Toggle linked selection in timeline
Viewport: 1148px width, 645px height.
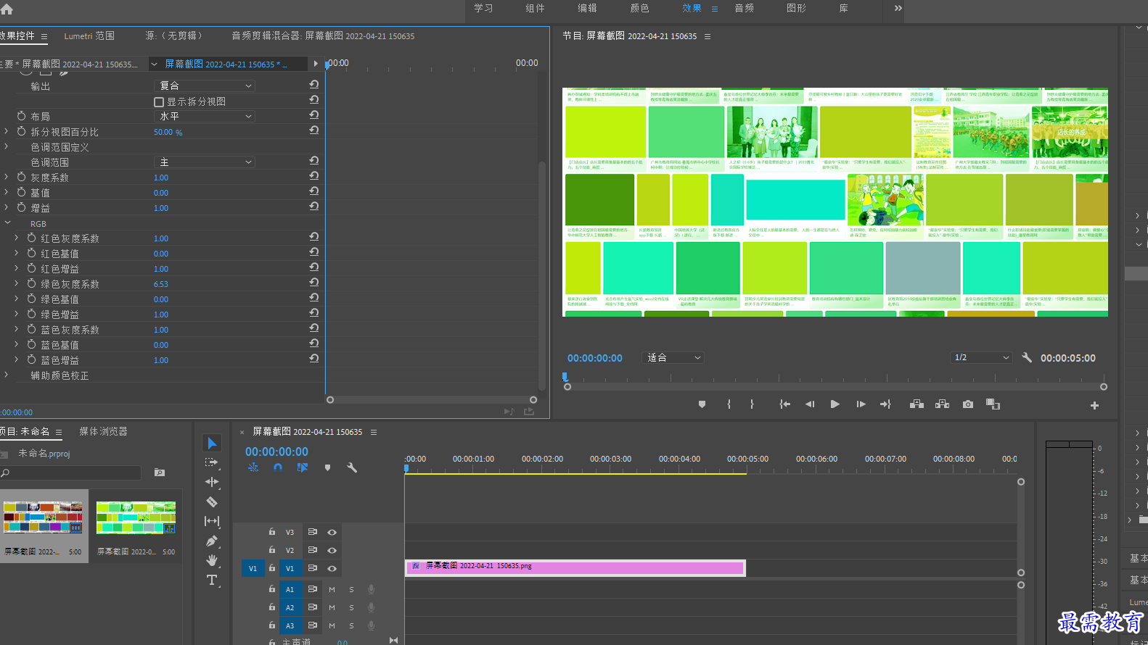coord(303,467)
